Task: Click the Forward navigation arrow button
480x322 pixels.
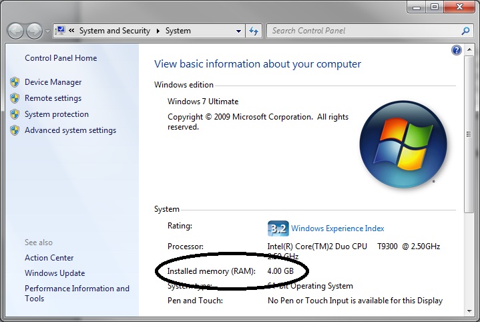Action: (34, 31)
